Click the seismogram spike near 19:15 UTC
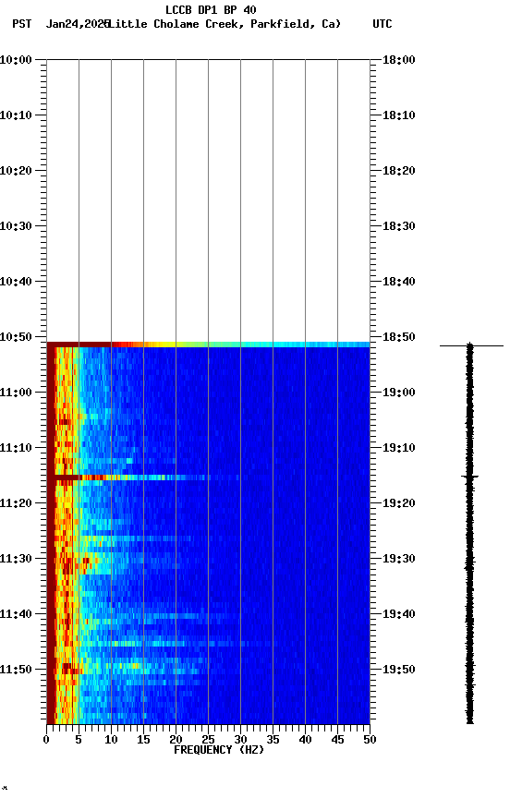 (469, 477)
